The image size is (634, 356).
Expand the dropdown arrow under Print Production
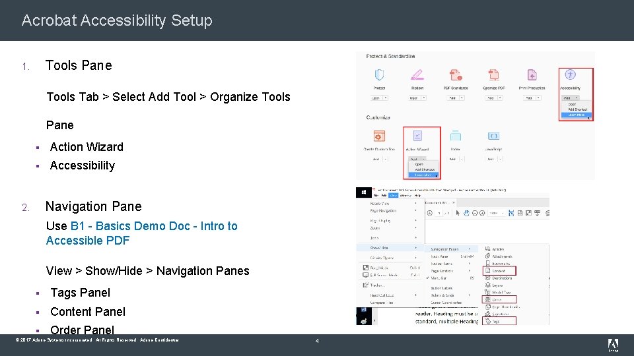[x=538, y=98]
